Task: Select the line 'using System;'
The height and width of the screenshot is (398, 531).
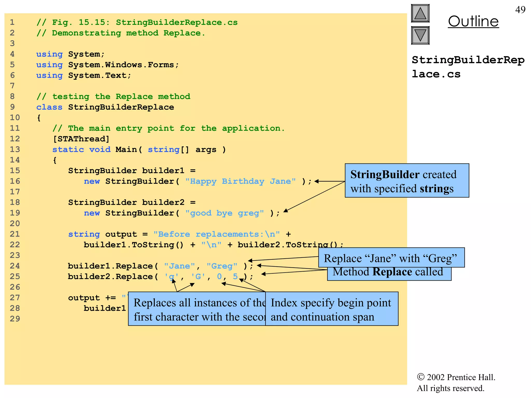Action: (70, 54)
